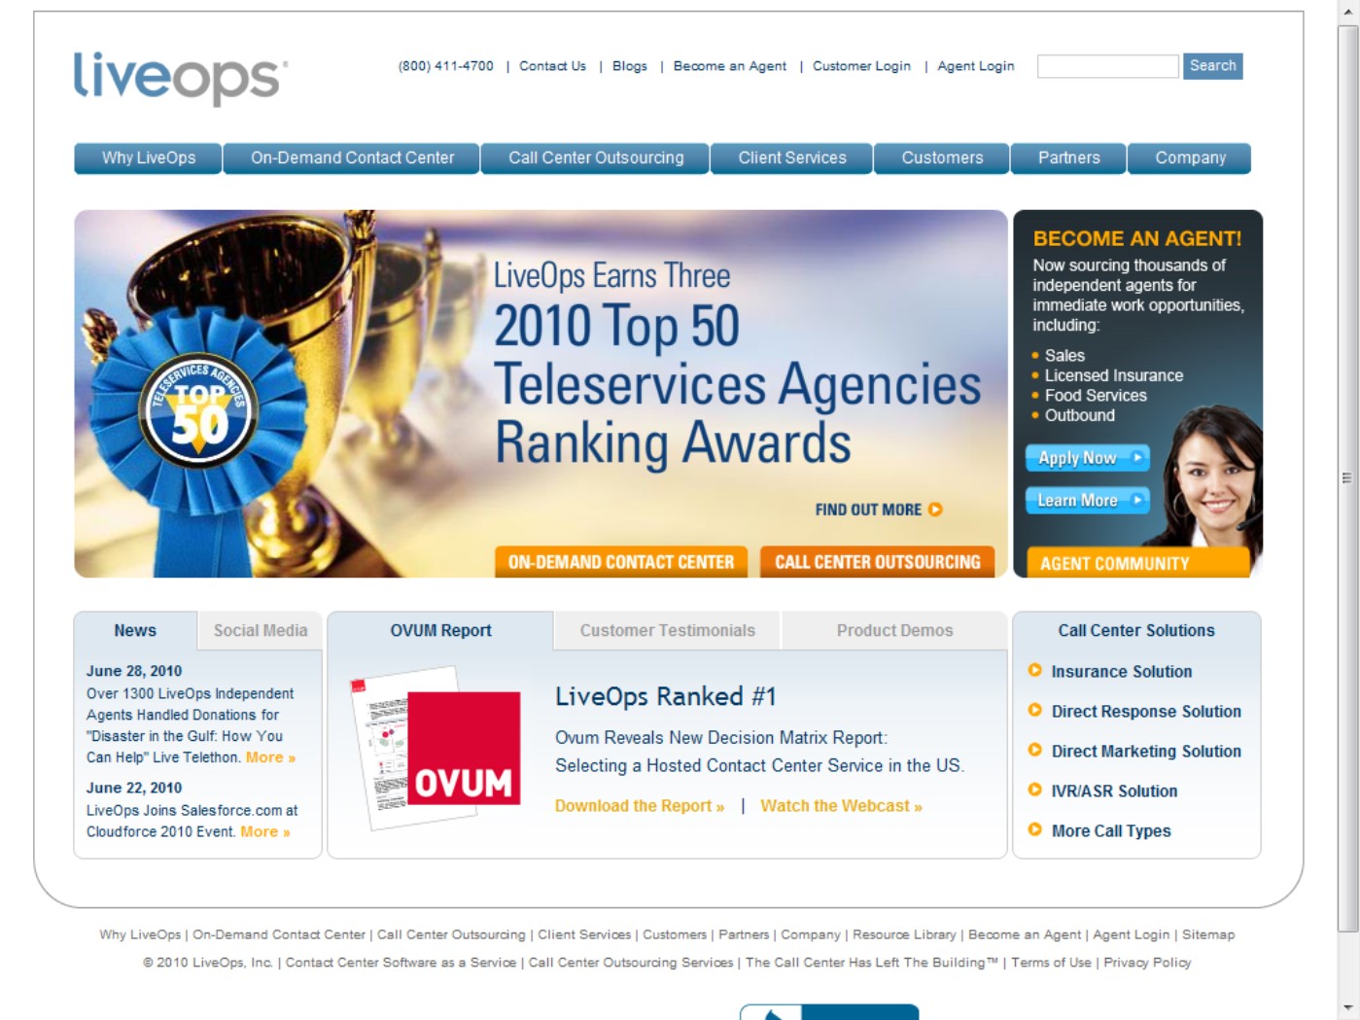Open the Agent Login header link

click(976, 66)
